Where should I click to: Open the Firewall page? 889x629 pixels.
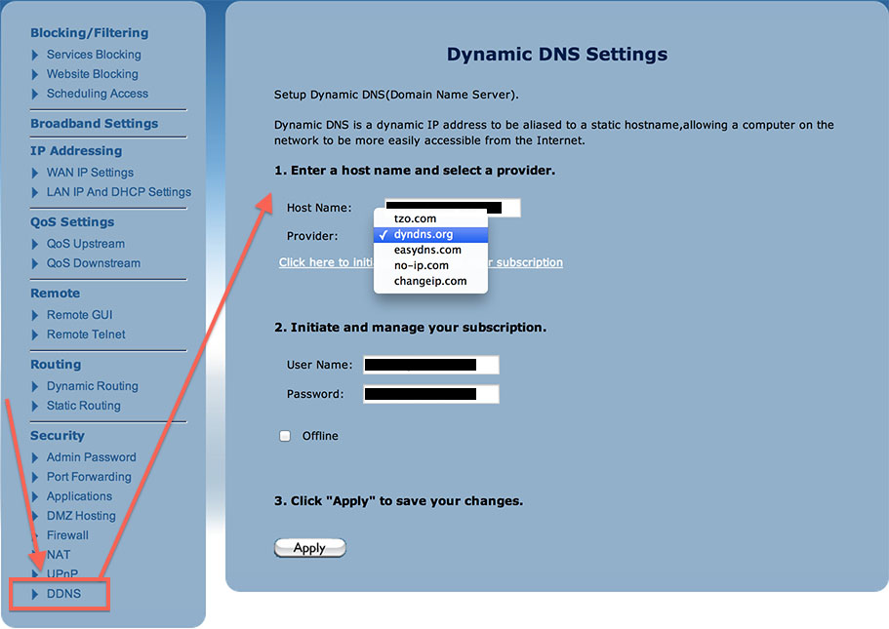point(67,535)
